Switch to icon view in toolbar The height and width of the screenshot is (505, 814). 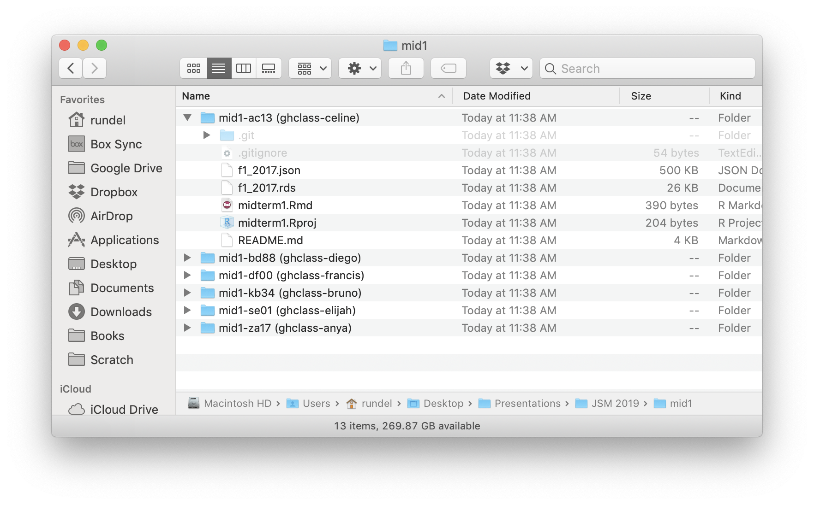(x=193, y=68)
